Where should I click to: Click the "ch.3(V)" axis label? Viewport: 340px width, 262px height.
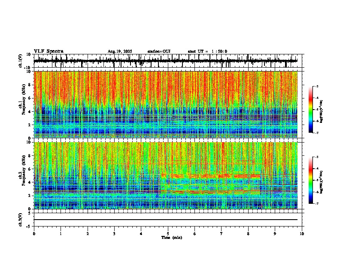[21, 220]
